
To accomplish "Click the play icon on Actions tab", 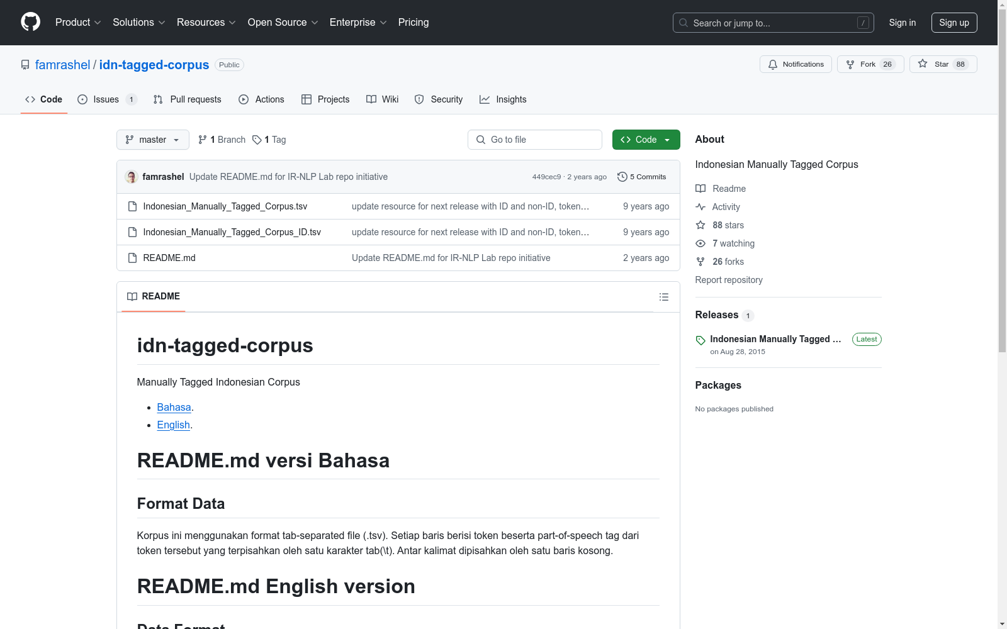I will pyautogui.click(x=244, y=99).
